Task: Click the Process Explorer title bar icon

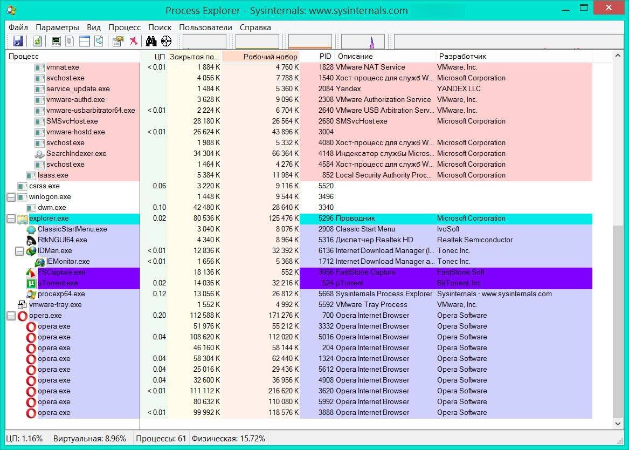Action: pyautogui.click(x=12, y=10)
